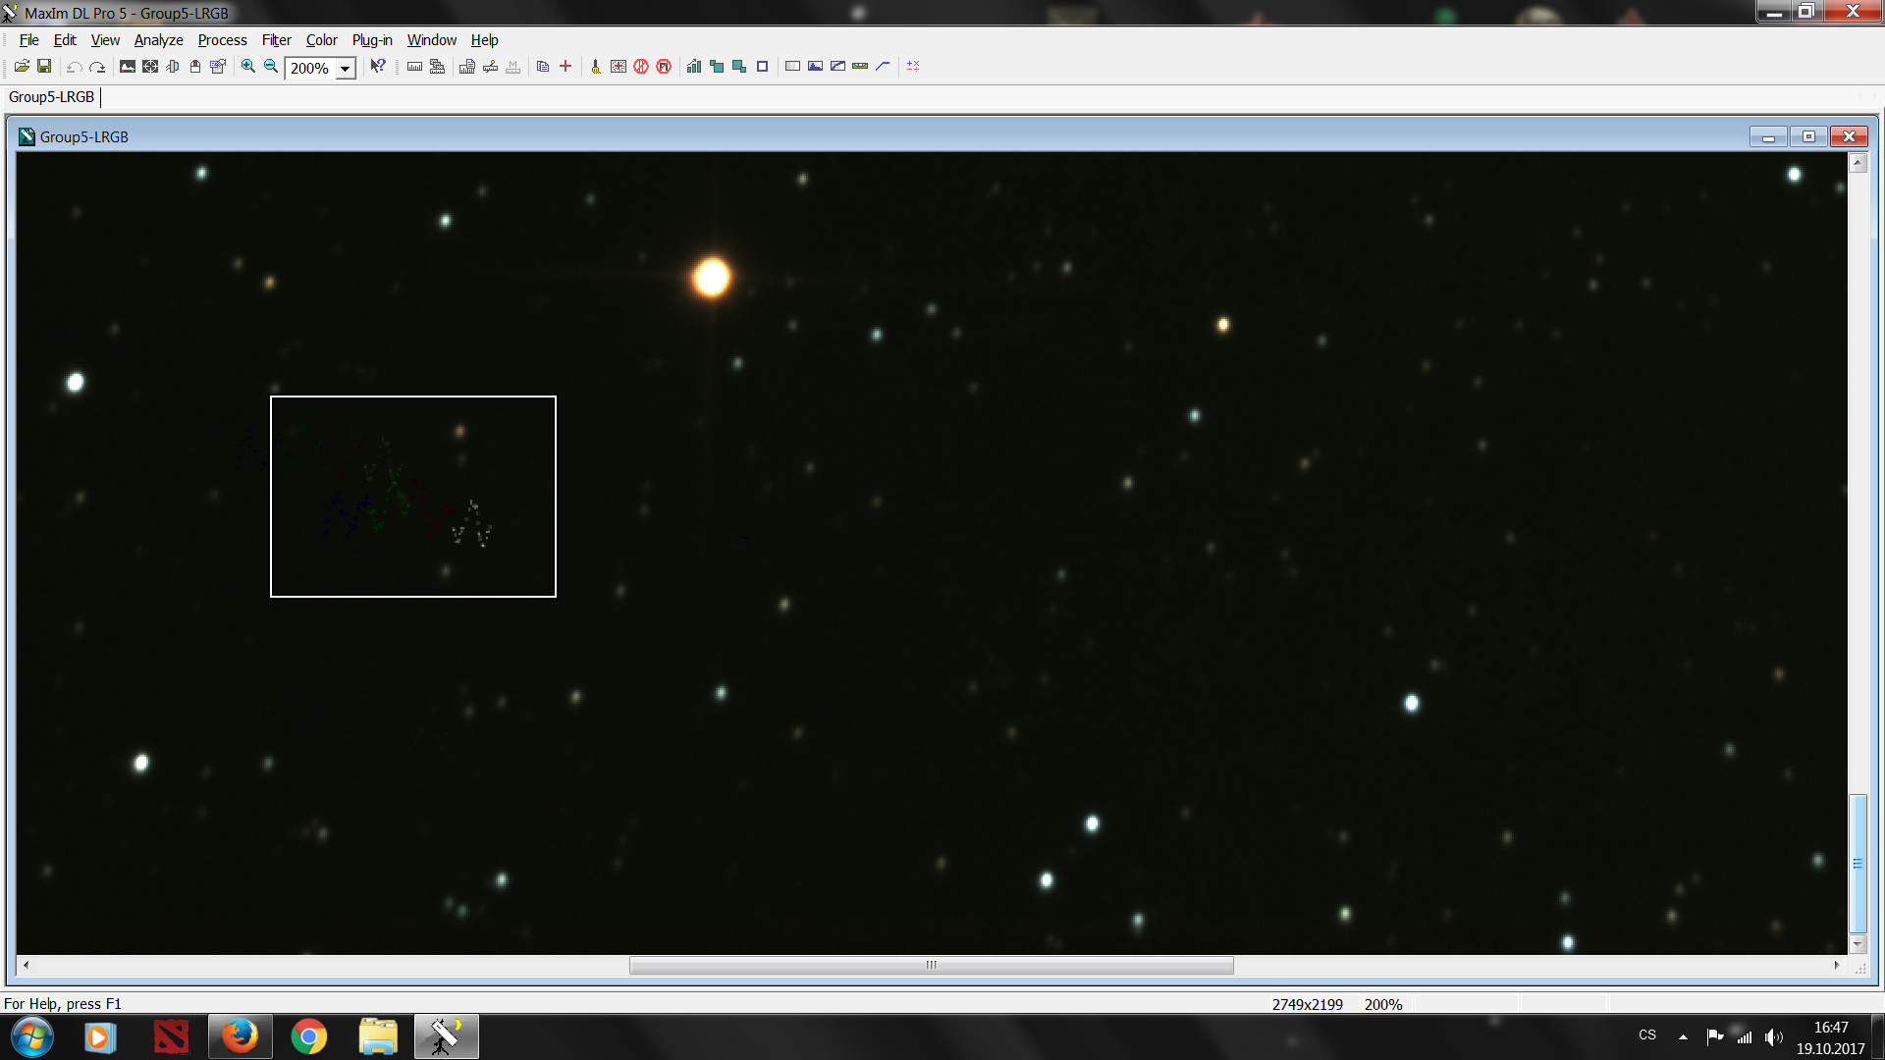Click the histogram bar chart toolbar icon
Image resolution: width=1885 pixels, height=1060 pixels.
coord(694,66)
